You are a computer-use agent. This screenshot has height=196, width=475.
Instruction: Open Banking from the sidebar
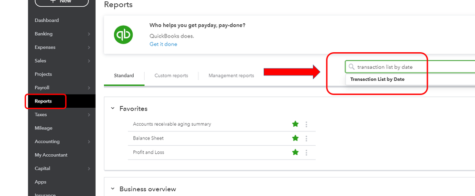[x=43, y=34]
